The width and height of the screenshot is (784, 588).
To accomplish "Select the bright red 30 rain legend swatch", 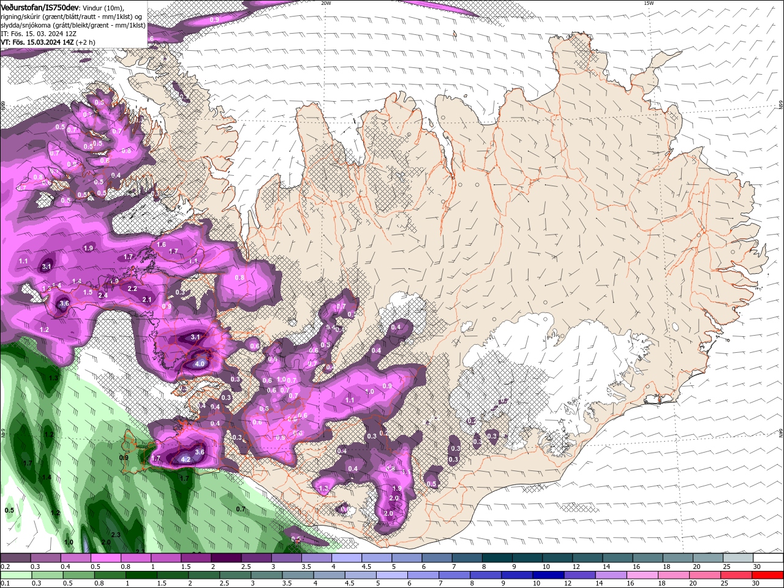I will [767, 575].
